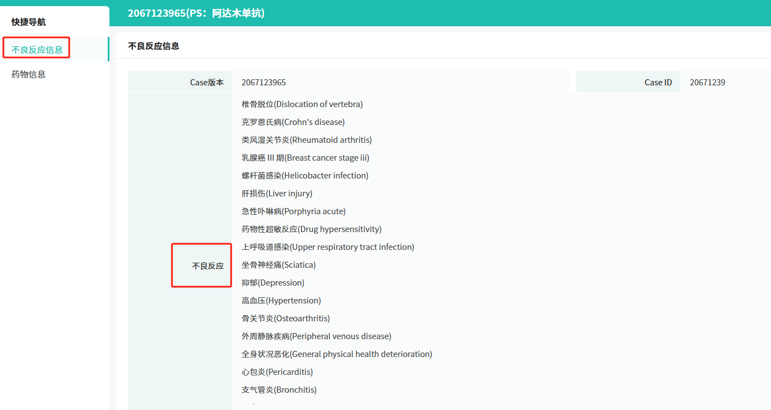The image size is (771, 410).
Task: Click the Depression reaction entry
Action: pyautogui.click(x=273, y=283)
